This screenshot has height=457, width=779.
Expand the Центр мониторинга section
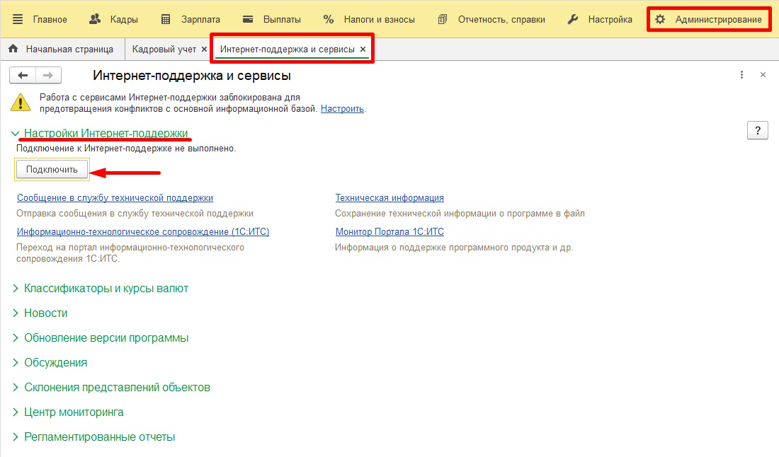74,412
